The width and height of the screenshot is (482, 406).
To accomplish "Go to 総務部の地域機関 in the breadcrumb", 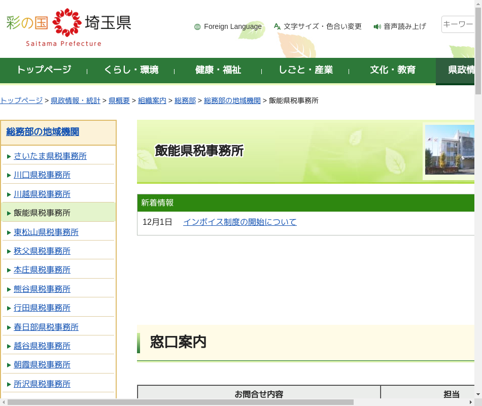I will coord(232,100).
